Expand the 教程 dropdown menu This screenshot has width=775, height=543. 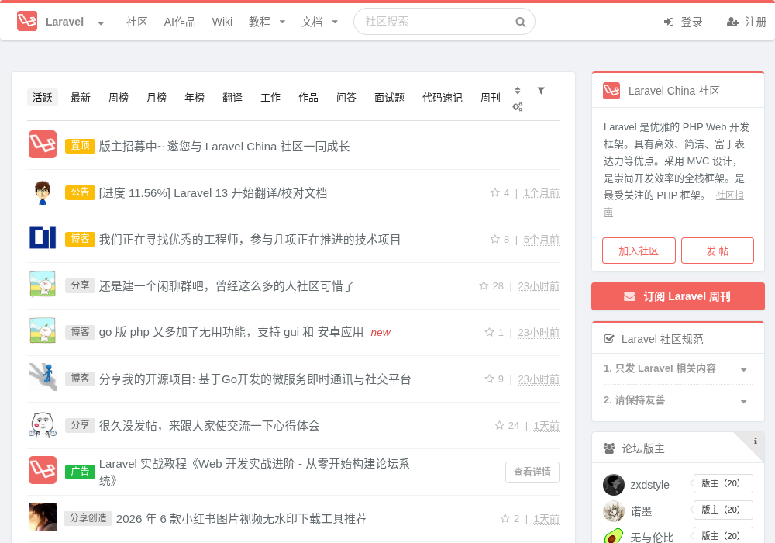tap(267, 22)
